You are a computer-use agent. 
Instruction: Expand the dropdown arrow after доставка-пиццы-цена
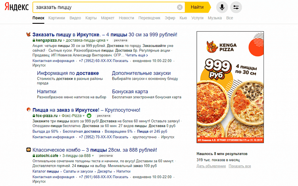click(x=107, y=40)
